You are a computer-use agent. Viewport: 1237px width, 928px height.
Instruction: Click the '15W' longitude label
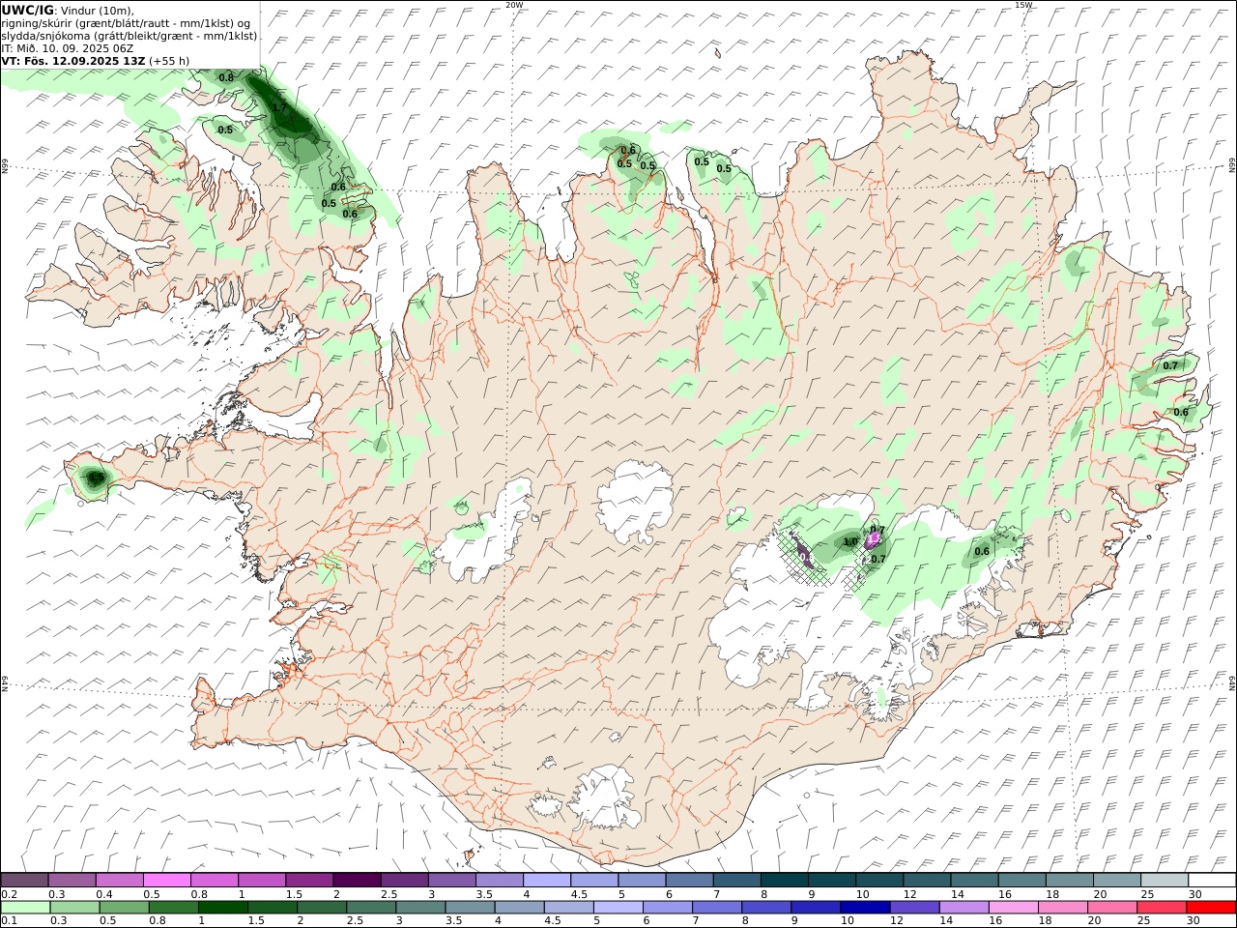tap(1023, 5)
